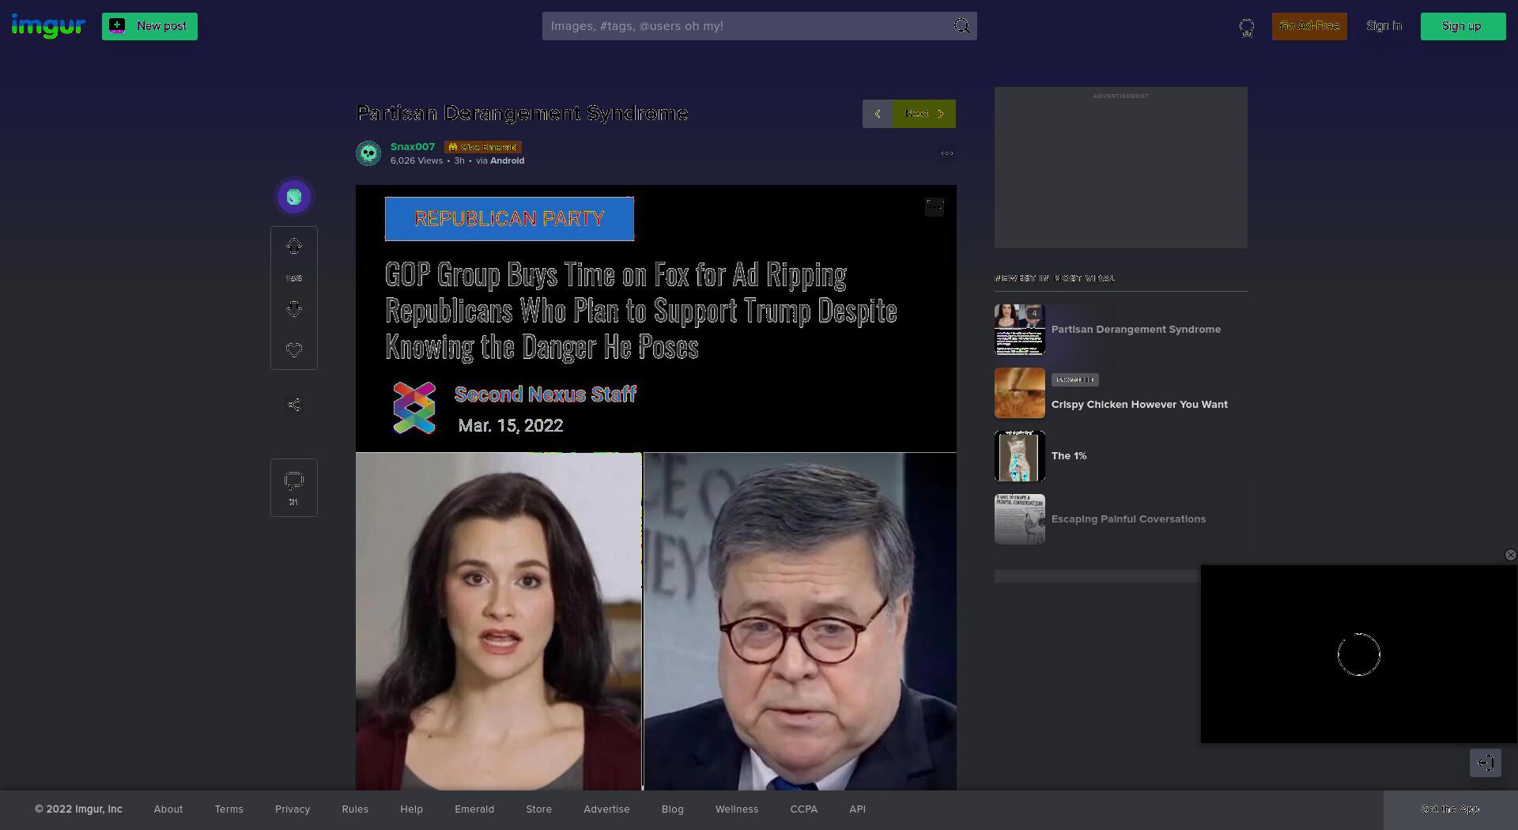Click the Android source link
The image size is (1518, 830).
point(508,160)
